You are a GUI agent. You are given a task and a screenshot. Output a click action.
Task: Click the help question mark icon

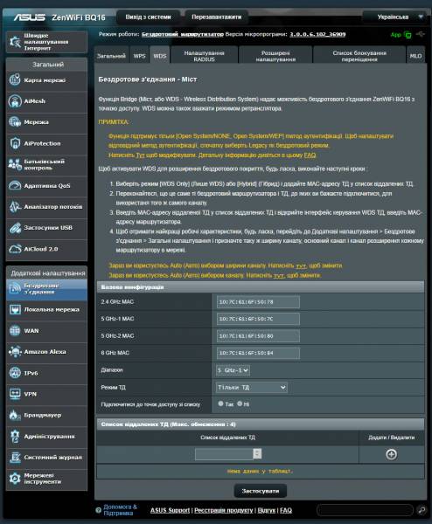98,510
